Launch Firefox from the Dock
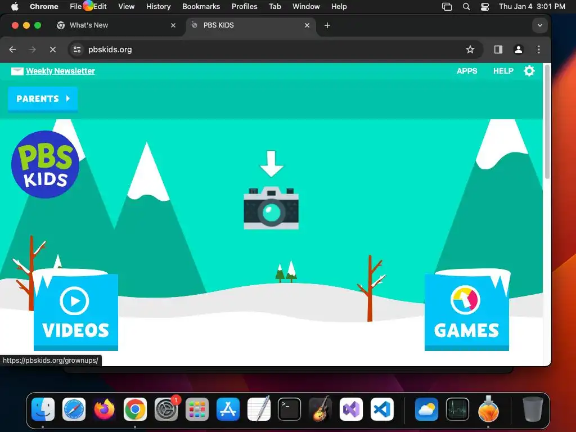 [x=104, y=409]
